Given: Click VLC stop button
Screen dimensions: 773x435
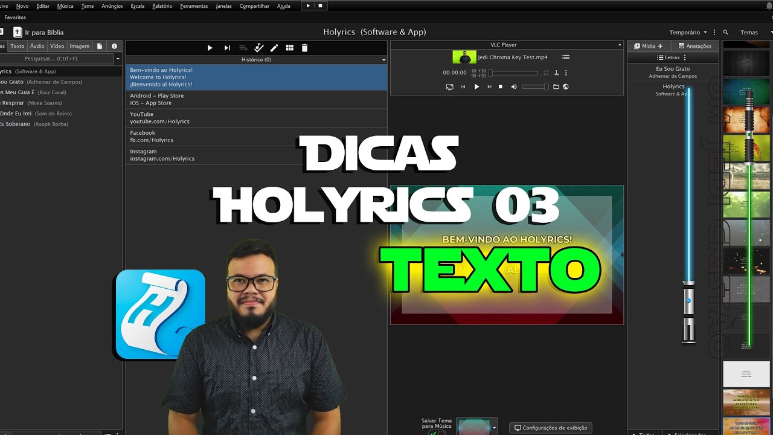Looking at the screenshot, I should [500, 87].
